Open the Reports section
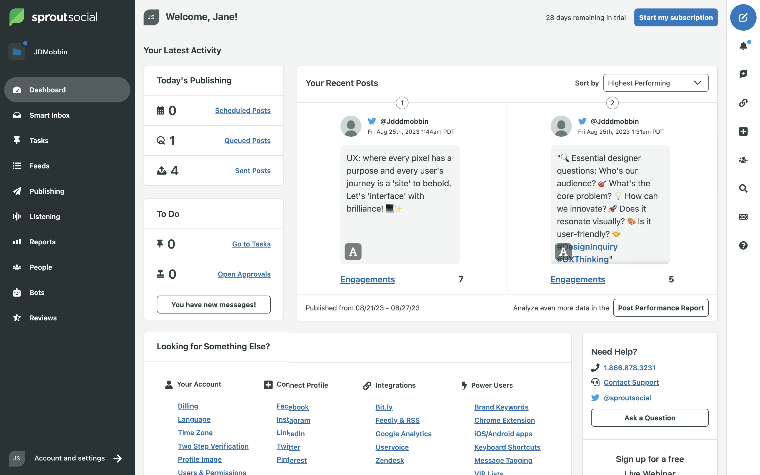Image resolution: width=760 pixels, height=475 pixels. [42, 241]
